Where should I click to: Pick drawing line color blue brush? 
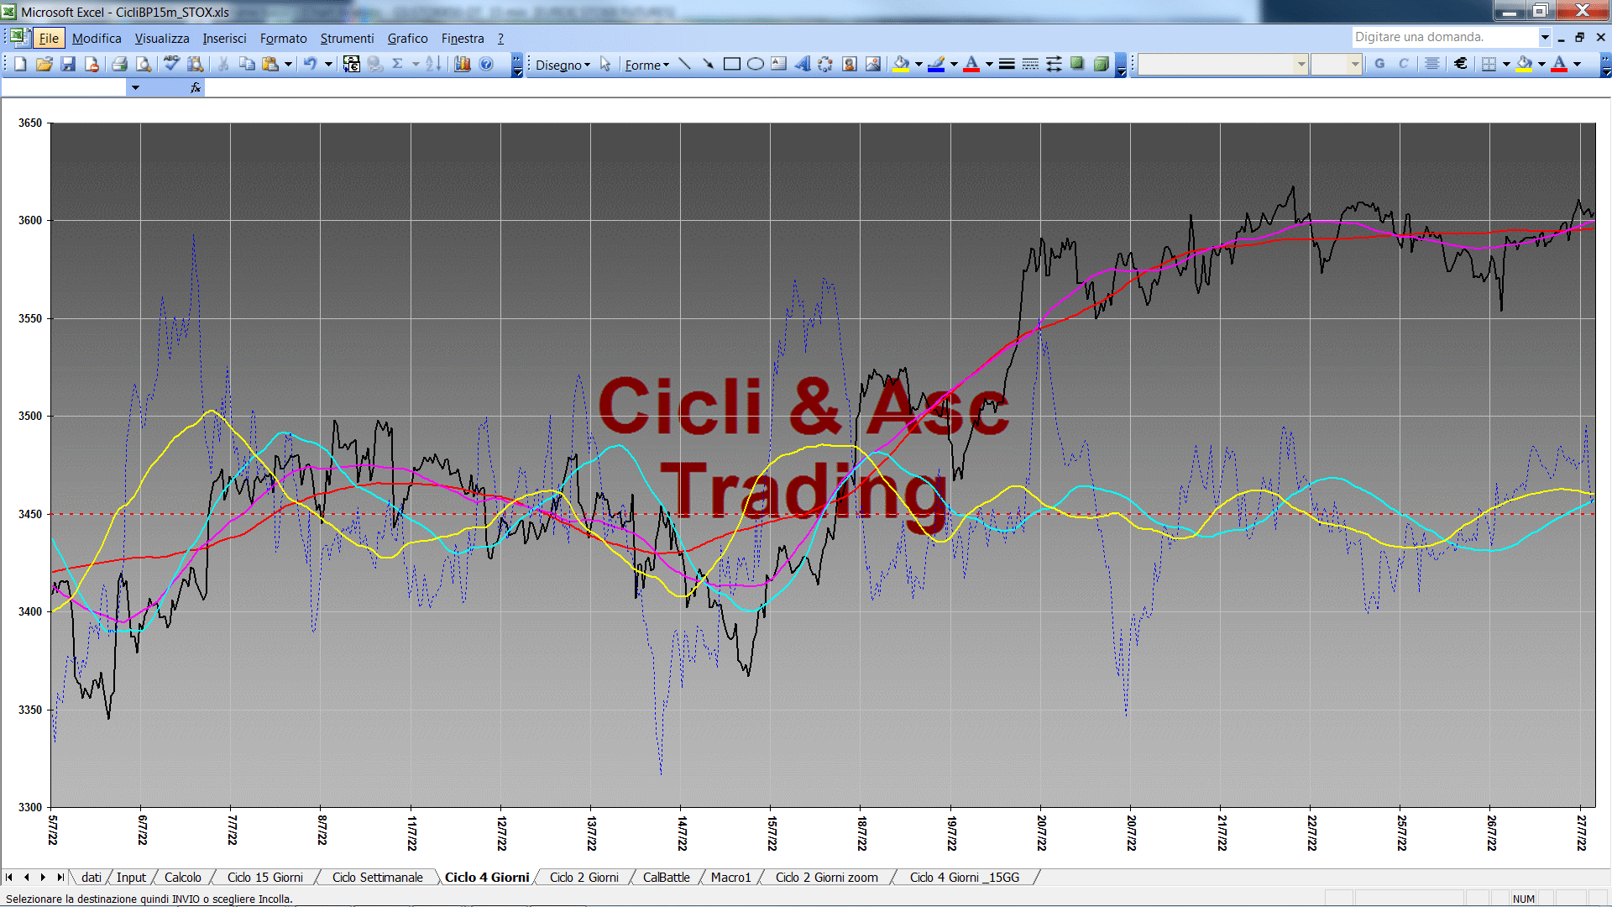pos(936,64)
